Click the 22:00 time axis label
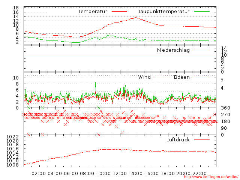 [199, 174]
